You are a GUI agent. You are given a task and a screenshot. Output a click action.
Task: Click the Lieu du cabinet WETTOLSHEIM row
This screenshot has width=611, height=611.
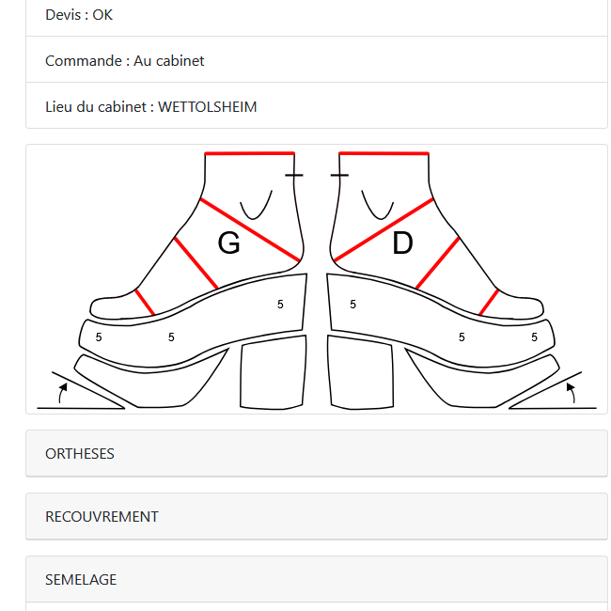pyautogui.click(x=317, y=105)
